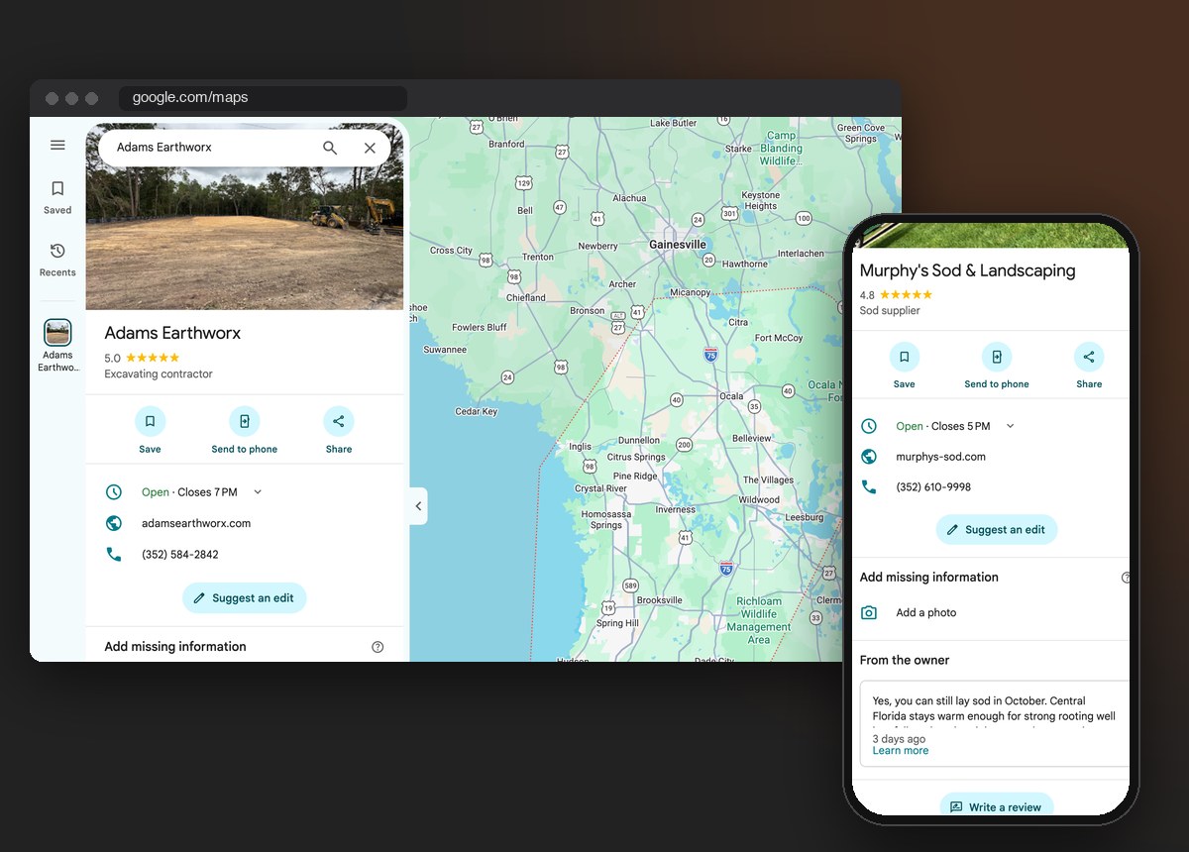Click Sod supplier category text
Viewport: 1189px width, 852px height.
click(890, 311)
